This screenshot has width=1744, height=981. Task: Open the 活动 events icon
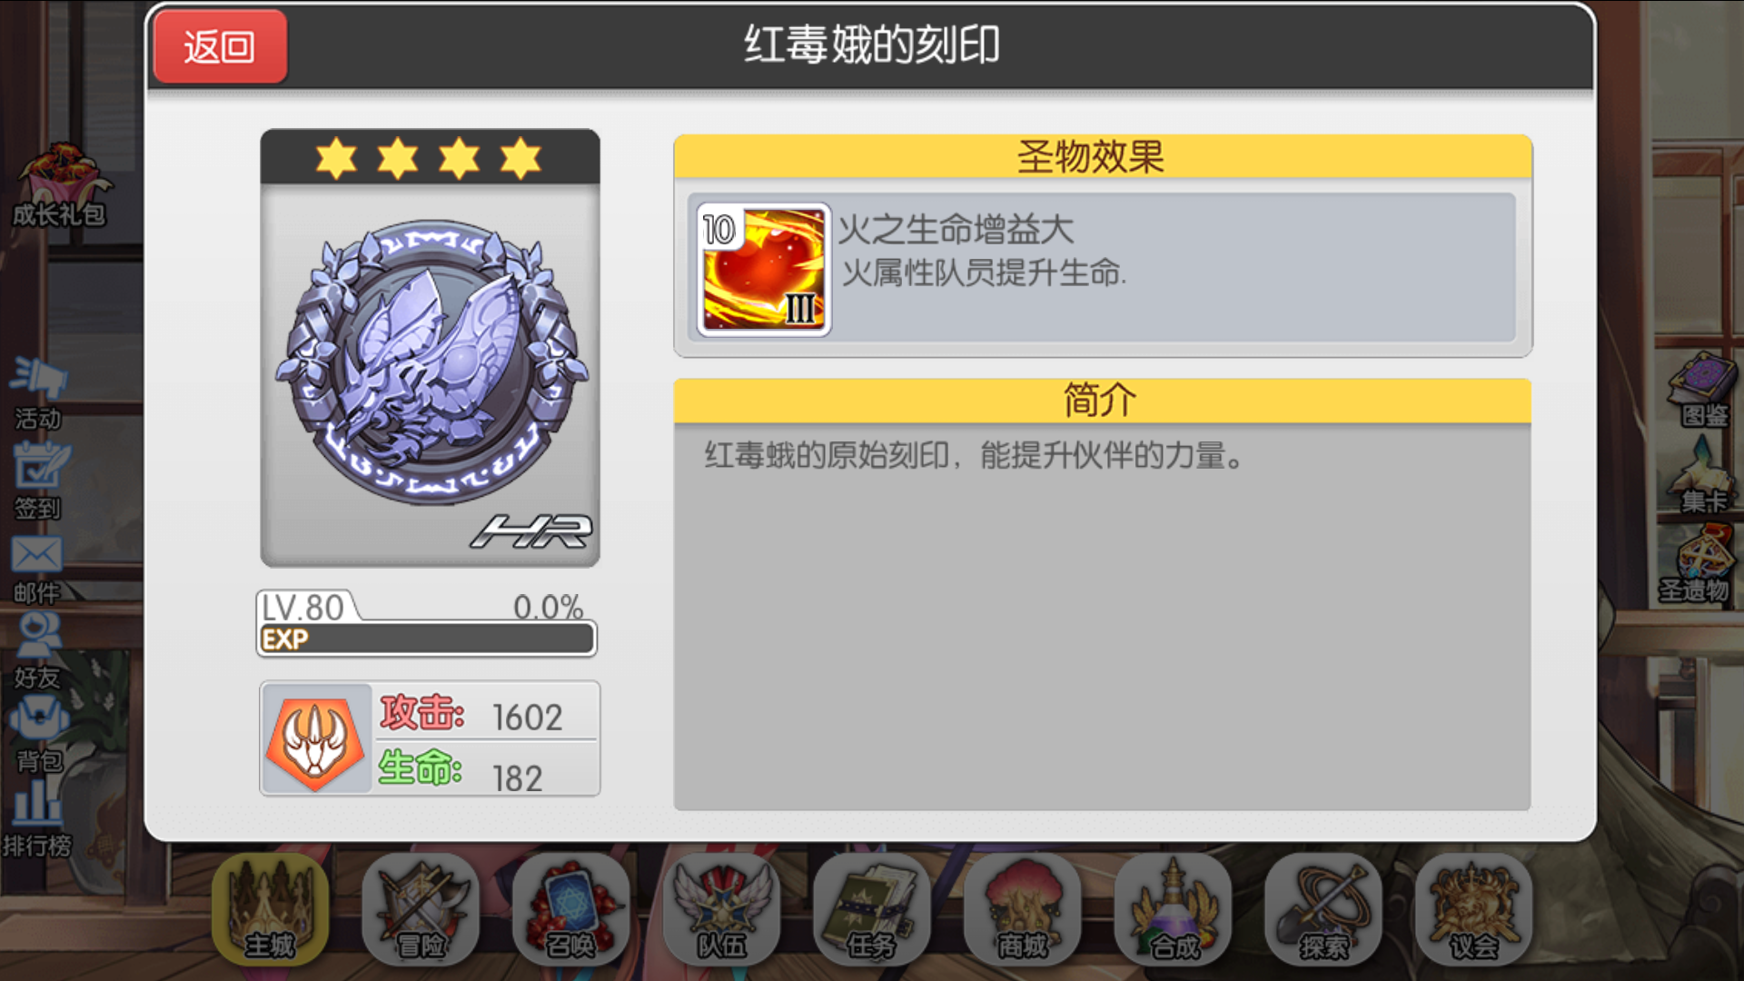pyautogui.click(x=38, y=393)
